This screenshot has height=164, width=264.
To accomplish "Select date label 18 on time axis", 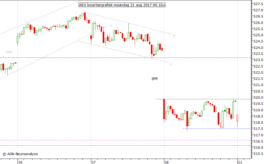I will pyautogui.click(x=166, y=162).
